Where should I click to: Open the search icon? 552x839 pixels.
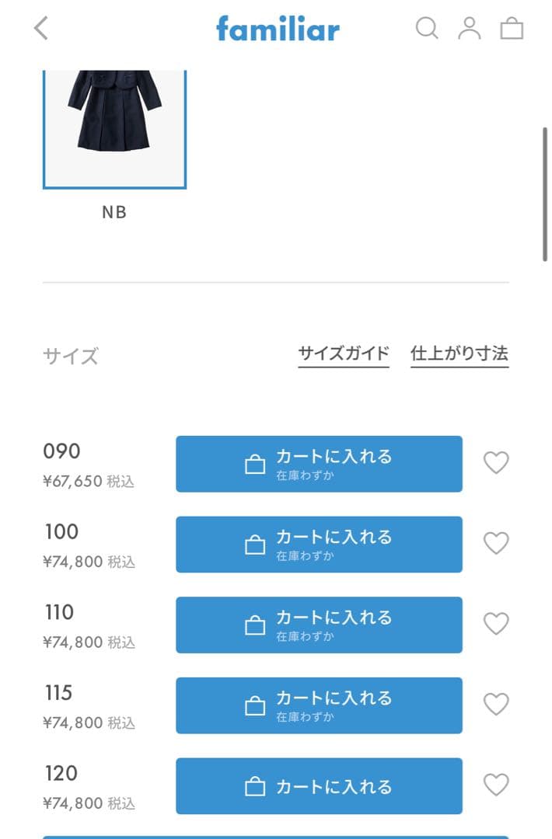427,29
